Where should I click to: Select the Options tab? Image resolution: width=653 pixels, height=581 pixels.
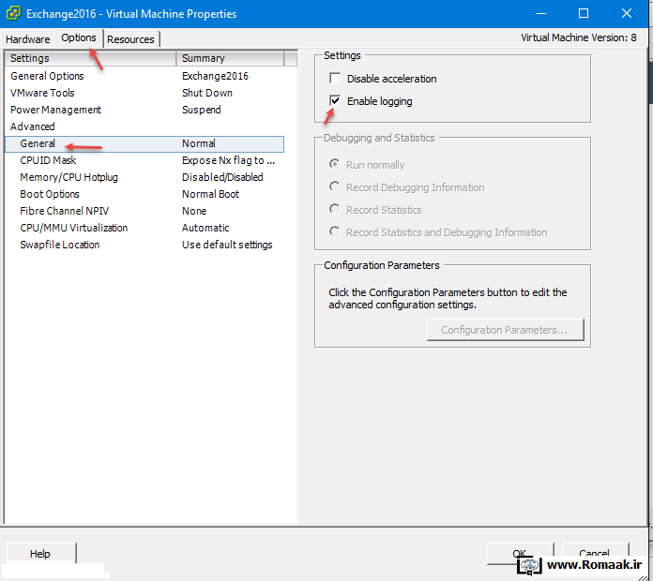(79, 37)
